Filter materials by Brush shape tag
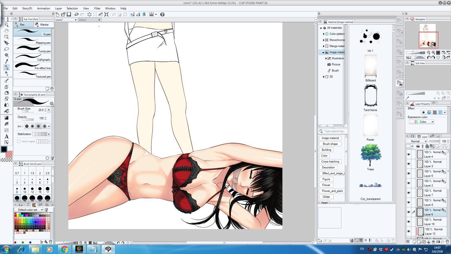 pos(330,144)
